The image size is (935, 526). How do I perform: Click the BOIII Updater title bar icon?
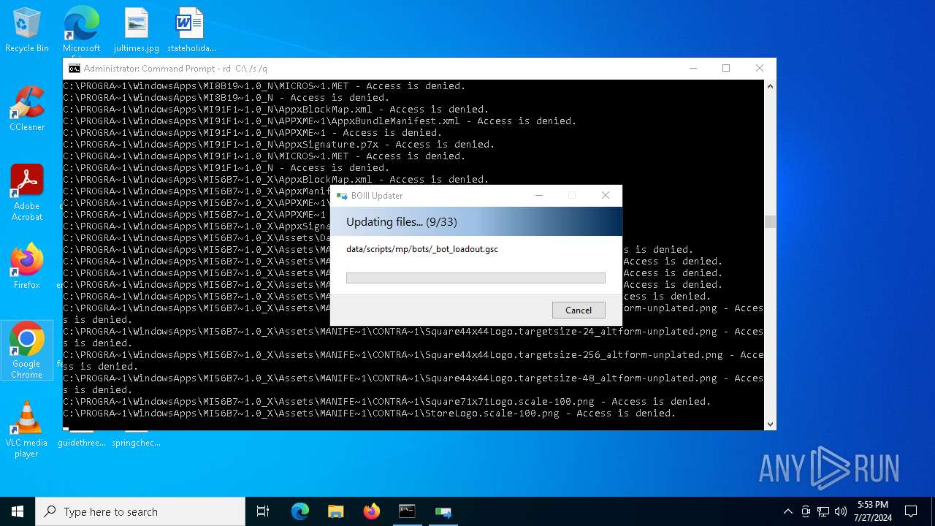click(341, 196)
